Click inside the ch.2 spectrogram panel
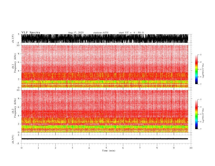 105,111
